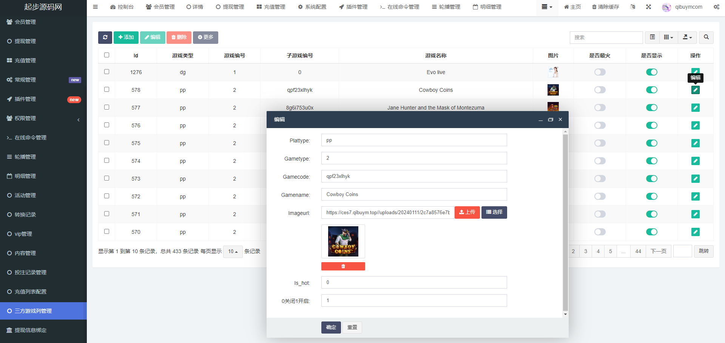Viewport: 725px width, 343px height.
Task: Tick the checkbox for row 1276
Action: click(107, 72)
